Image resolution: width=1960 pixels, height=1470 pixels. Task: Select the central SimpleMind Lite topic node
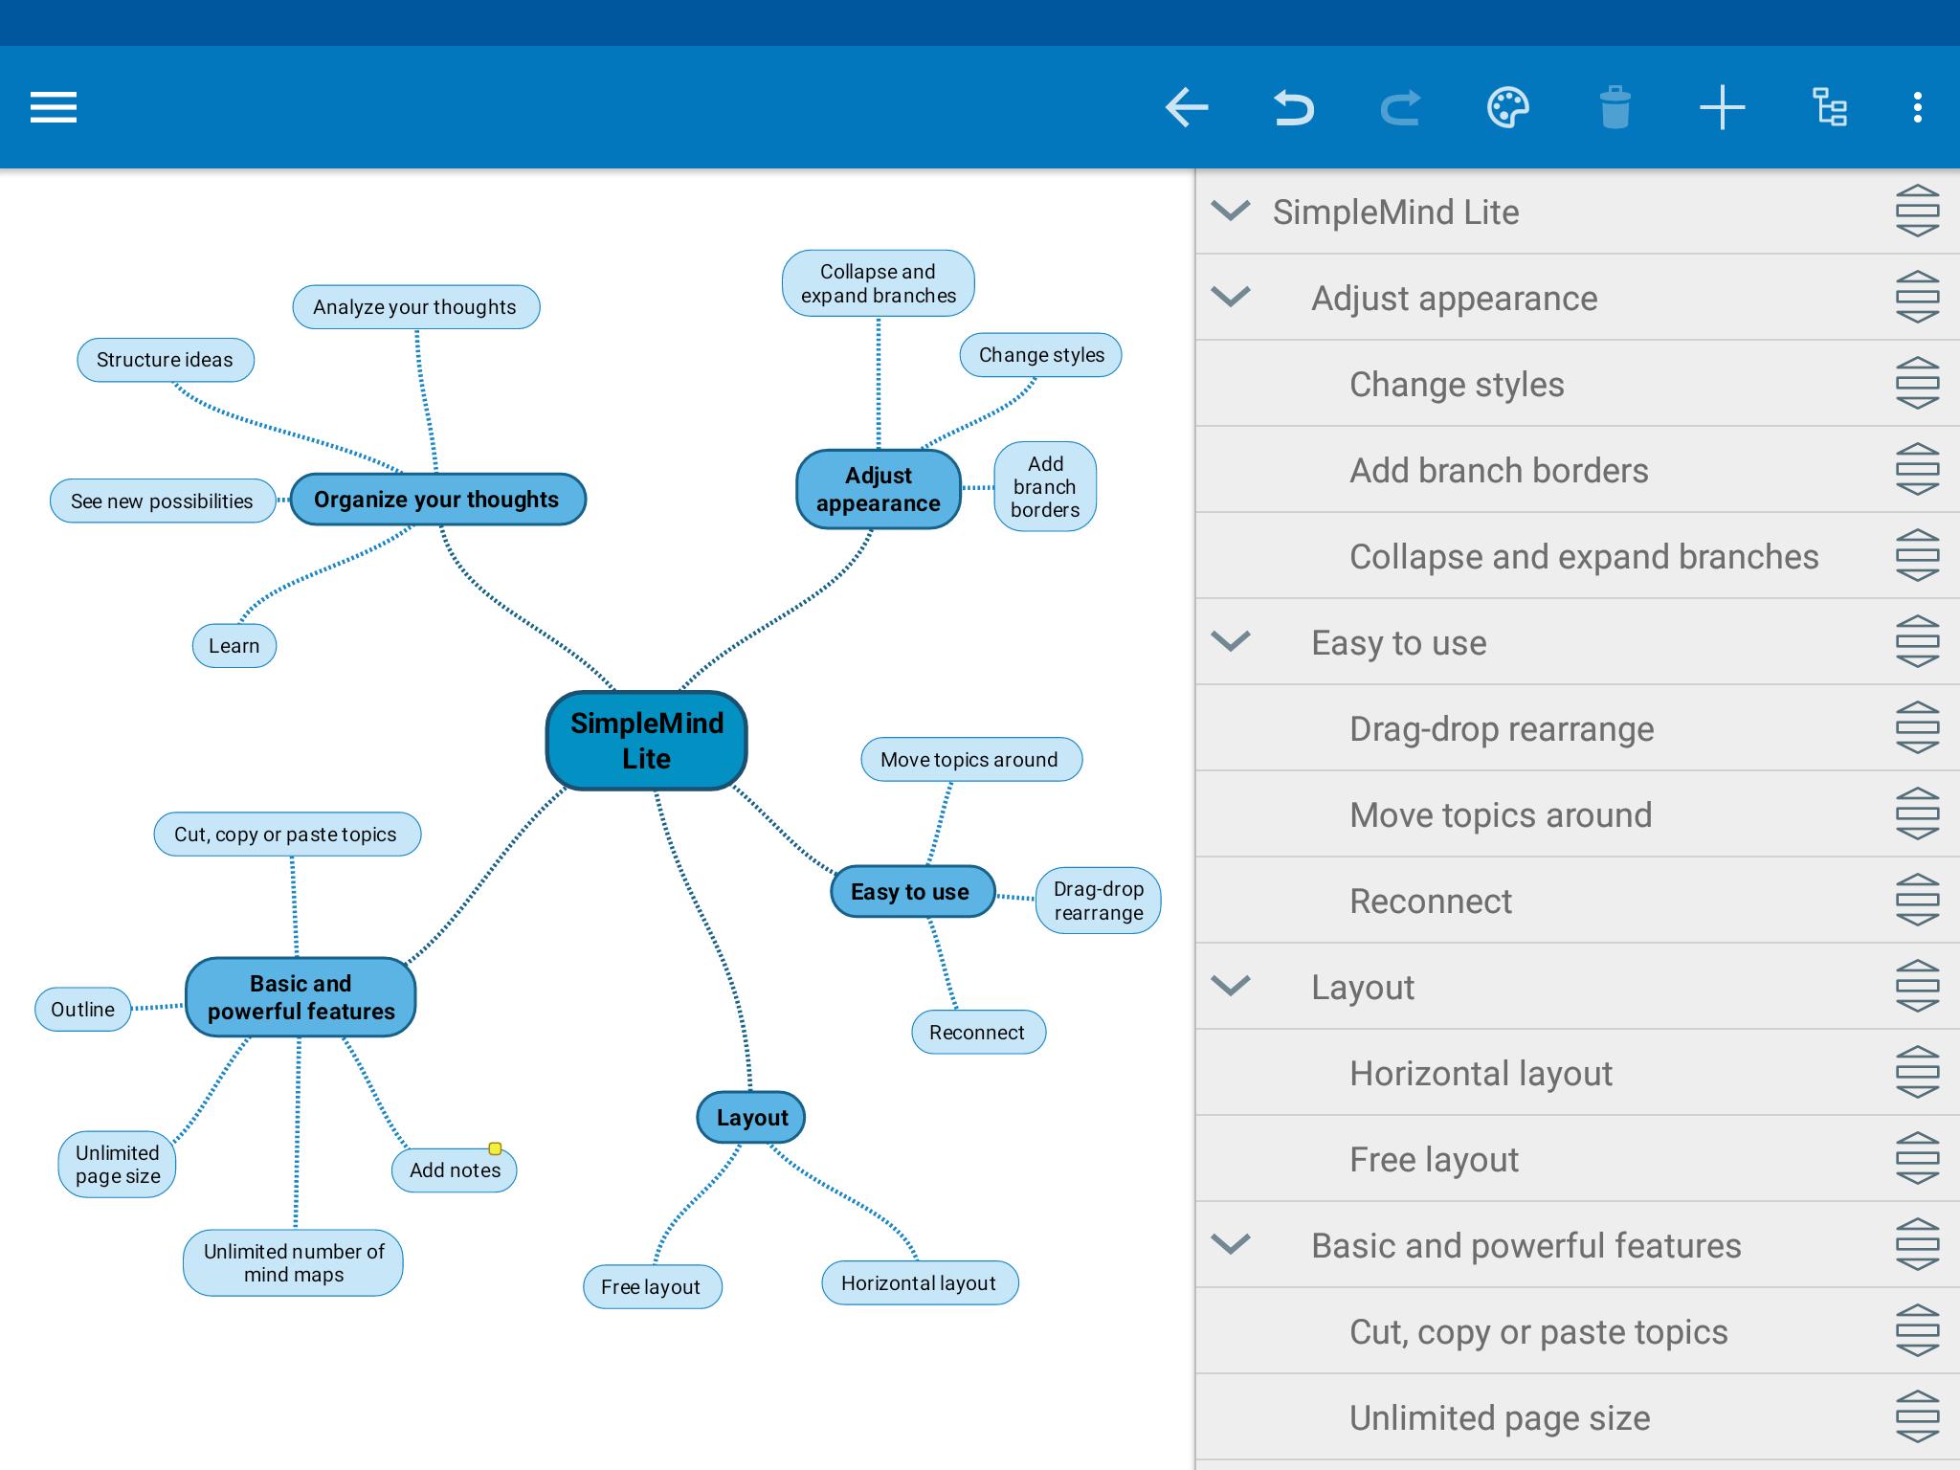[647, 741]
